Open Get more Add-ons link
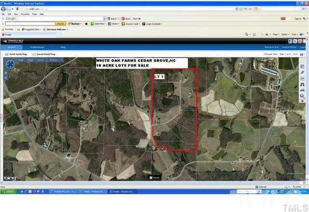Viewport: 309px width, 212px height. click(x=56, y=29)
